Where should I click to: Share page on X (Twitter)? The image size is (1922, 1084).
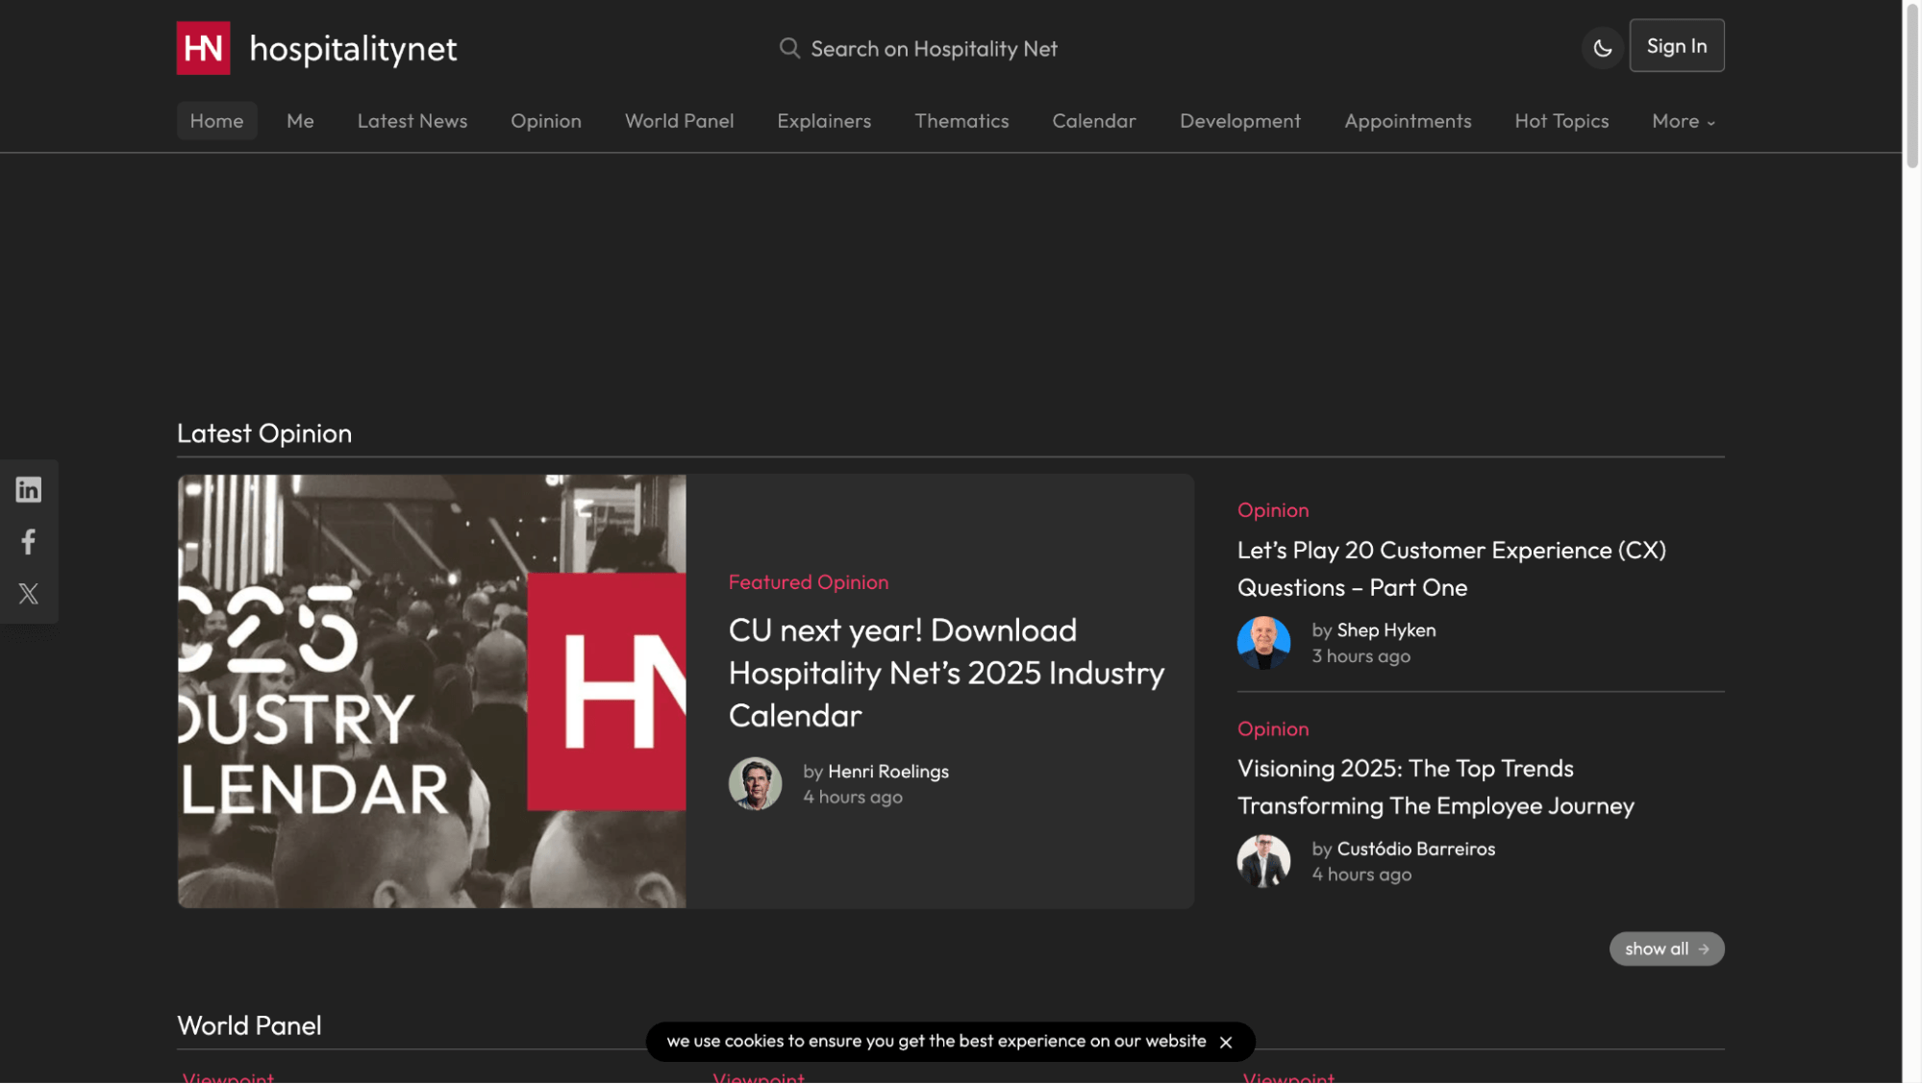point(29,594)
